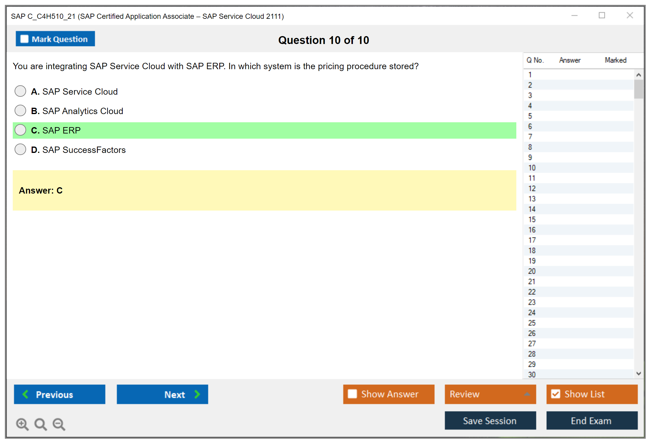Click the green left arrow on Previous
653x446 pixels.
pyautogui.click(x=26, y=394)
